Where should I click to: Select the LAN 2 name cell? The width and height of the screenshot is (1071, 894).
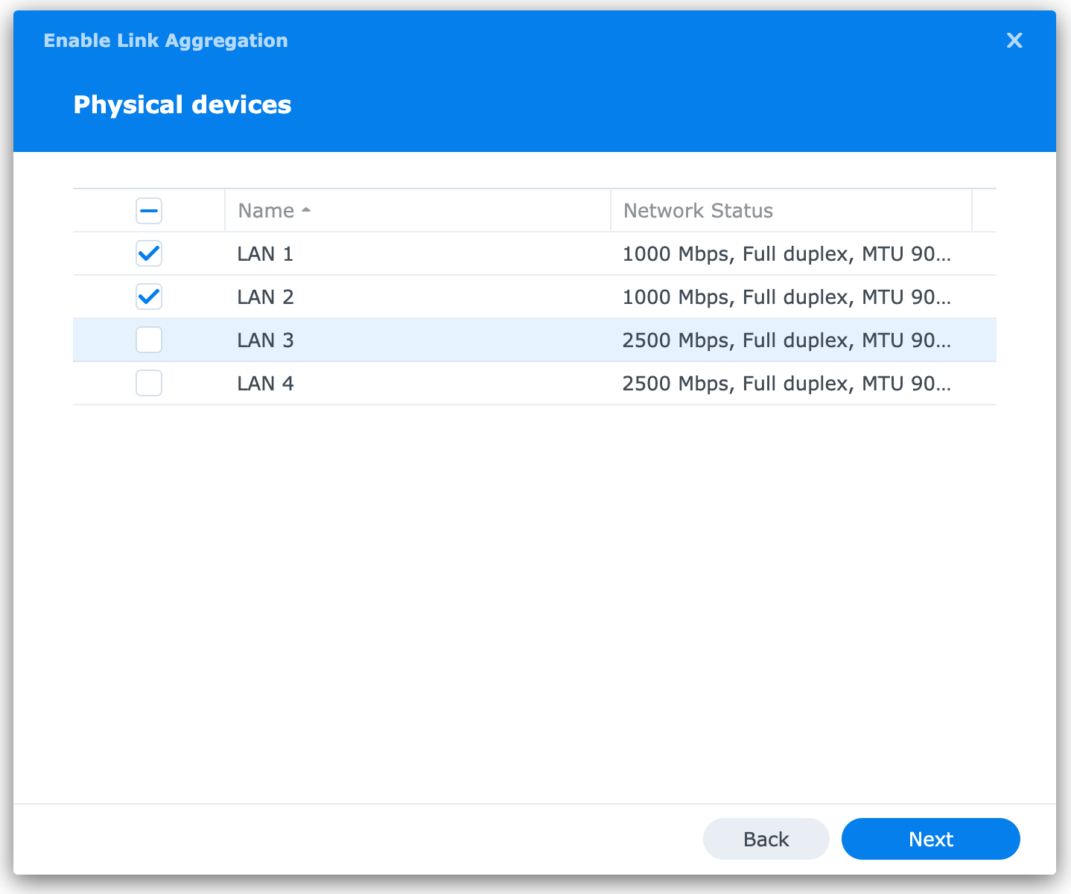coord(265,297)
